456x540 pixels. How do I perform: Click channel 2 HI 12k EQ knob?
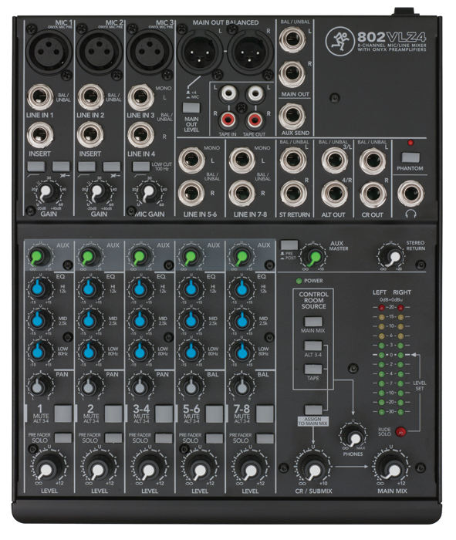[x=89, y=289]
